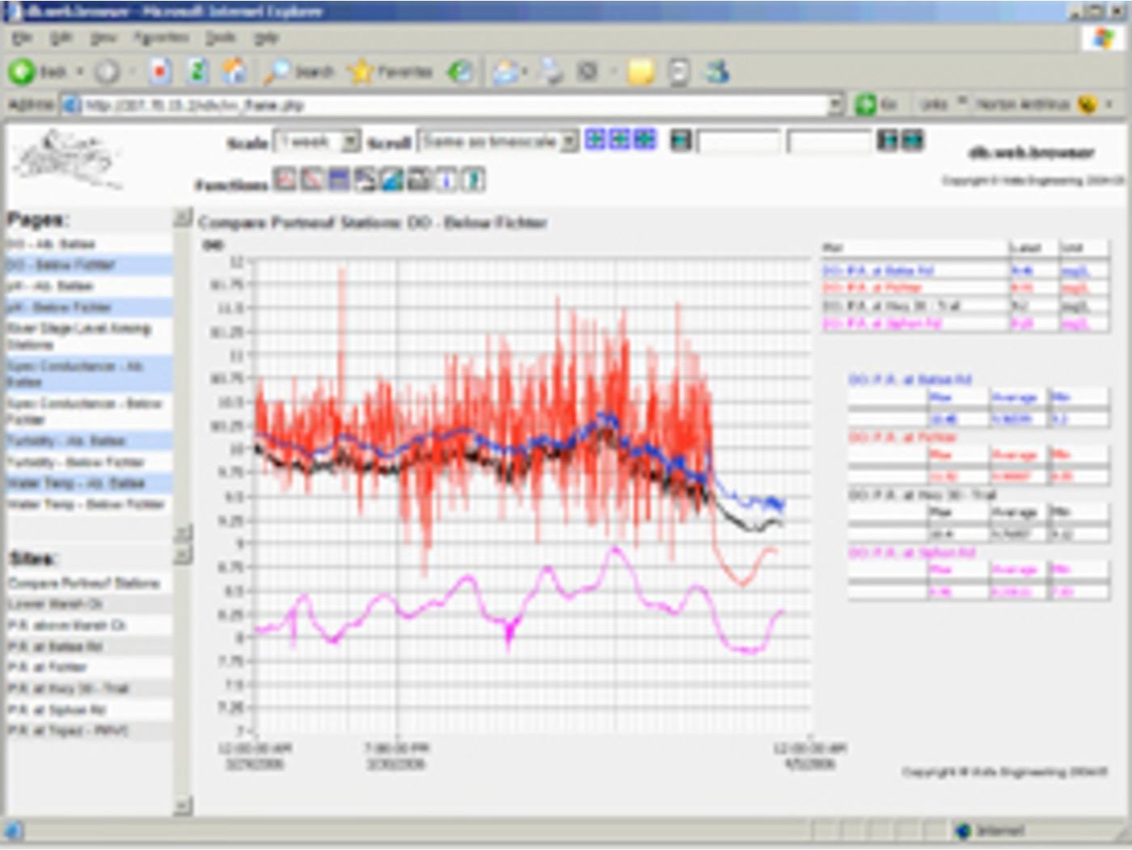Click the last teal icon after date fields

[x=913, y=140]
